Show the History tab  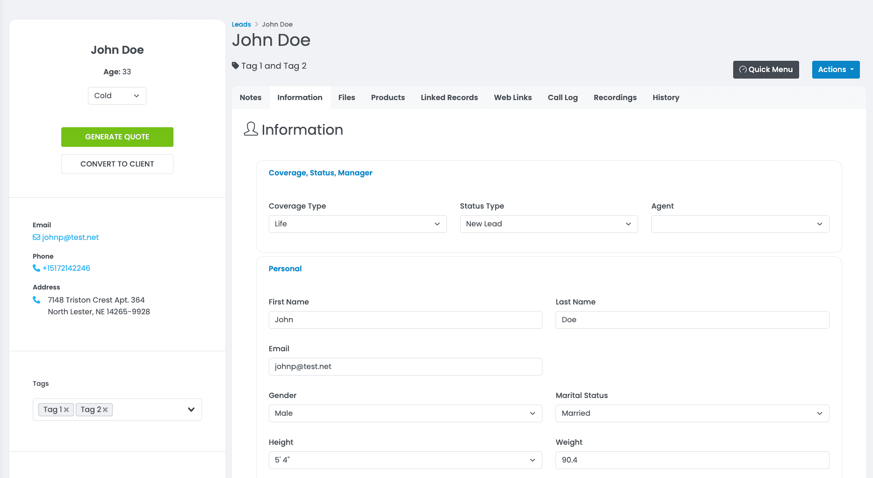[x=666, y=97]
